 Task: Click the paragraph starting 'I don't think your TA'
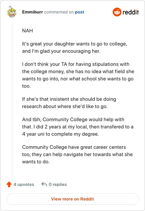[78, 75]
